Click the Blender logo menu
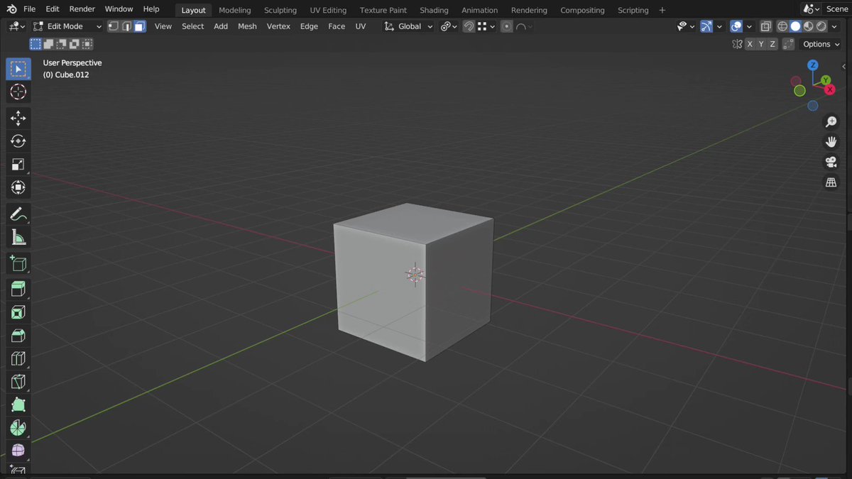Viewport: 852px width, 479px height. [x=11, y=9]
